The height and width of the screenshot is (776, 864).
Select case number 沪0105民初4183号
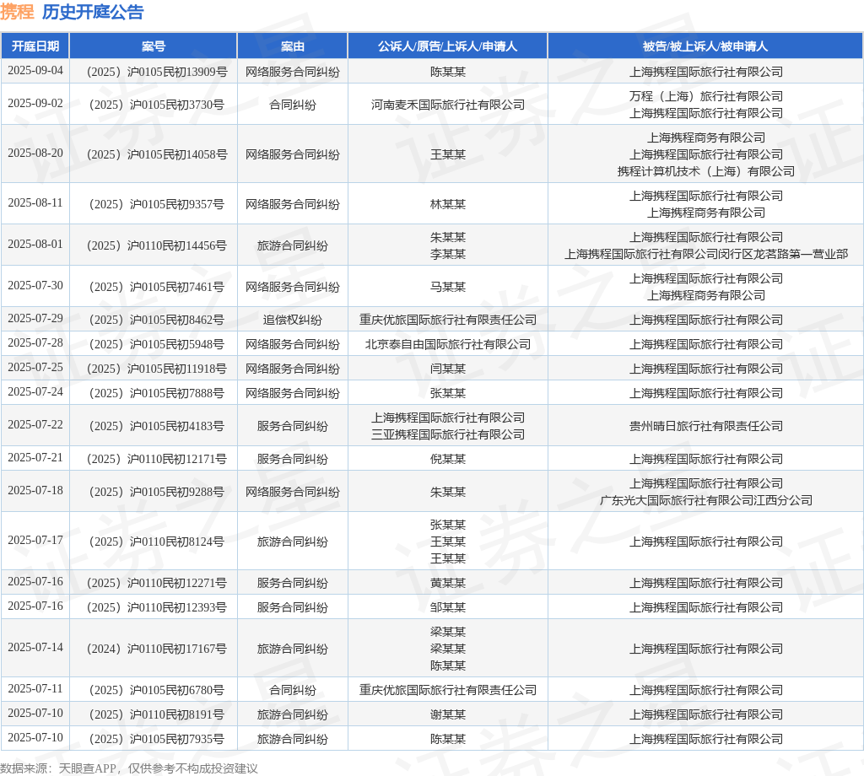(x=157, y=426)
